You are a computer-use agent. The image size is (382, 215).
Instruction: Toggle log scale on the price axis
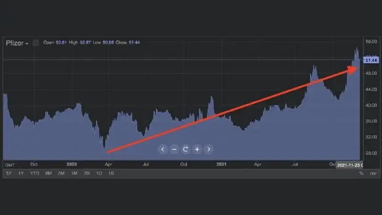point(372,173)
